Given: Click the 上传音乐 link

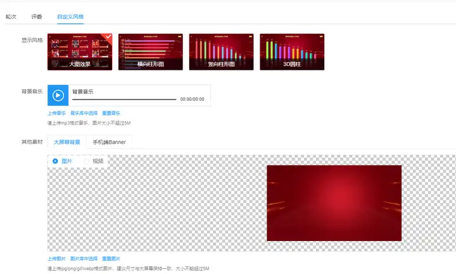Looking at the screenshot, I should click(57, 113).
